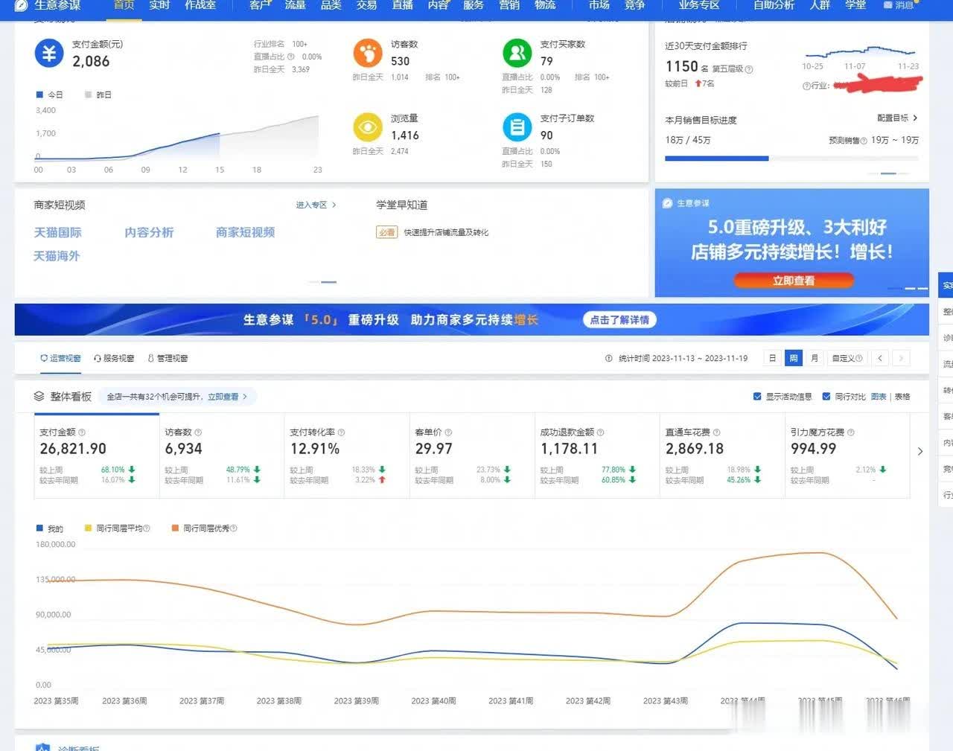Uncheck the 同行对比 checkbox
This screenshot has width=953, height=751.
pos(826,397)
